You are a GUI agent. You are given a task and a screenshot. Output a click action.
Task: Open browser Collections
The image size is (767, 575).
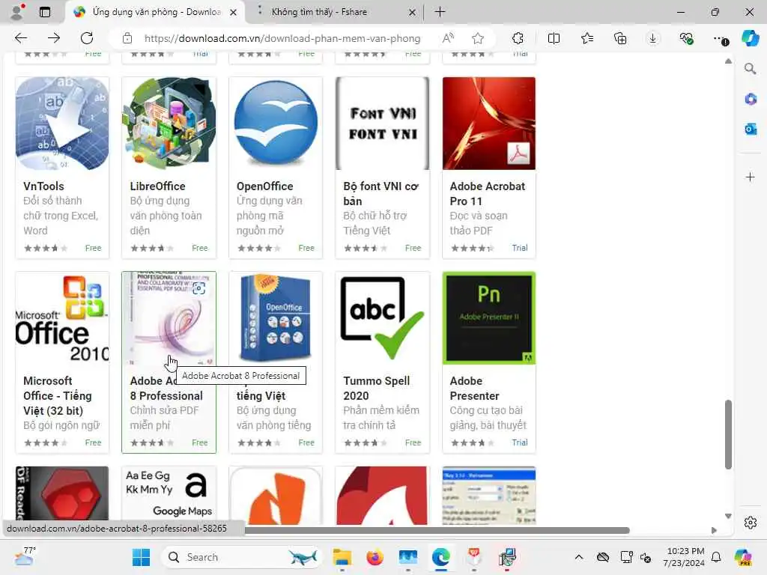pos(620,38)
